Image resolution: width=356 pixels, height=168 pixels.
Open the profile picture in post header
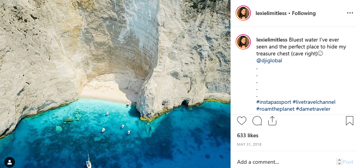[x=243, y=13]
